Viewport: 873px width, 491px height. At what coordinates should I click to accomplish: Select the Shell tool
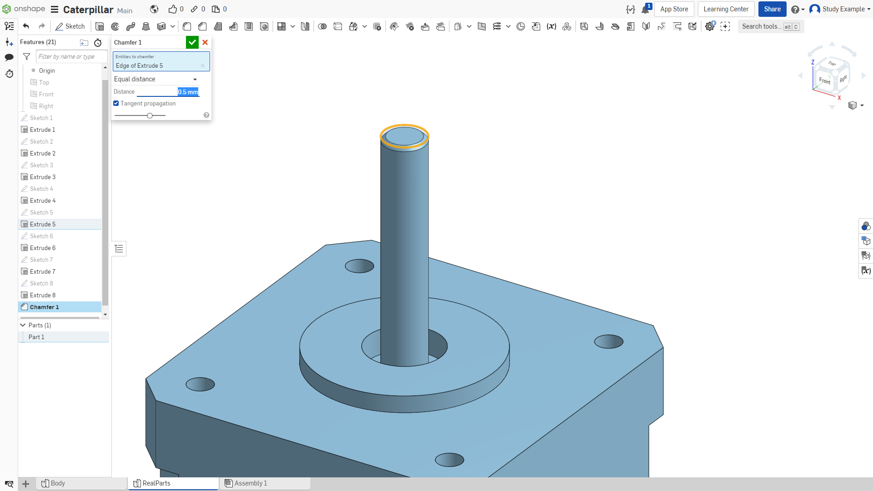249,26
